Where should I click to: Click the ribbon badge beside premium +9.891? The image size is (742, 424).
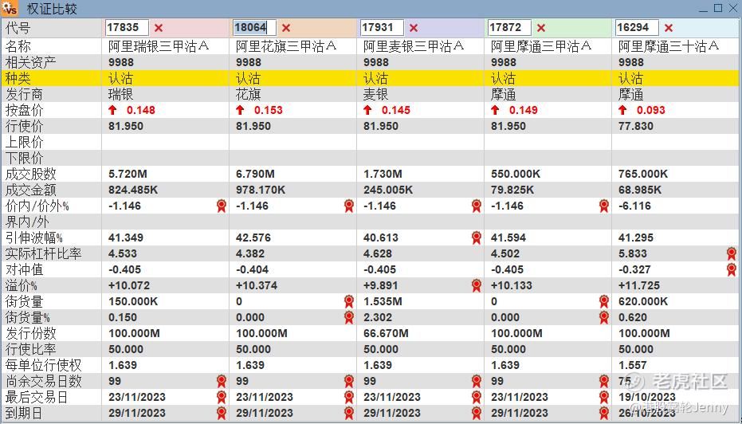477,285
